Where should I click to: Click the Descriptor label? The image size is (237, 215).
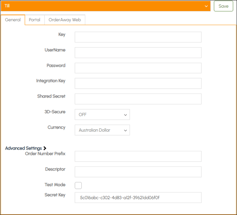tap(55, 169)
